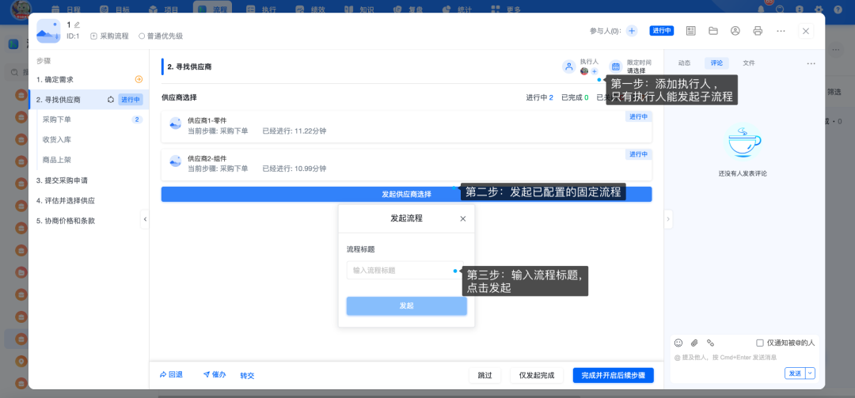Click the 进行中 badge on the 供应商1-零件 card
855x398 pixels.
click(x=639, y=116)
